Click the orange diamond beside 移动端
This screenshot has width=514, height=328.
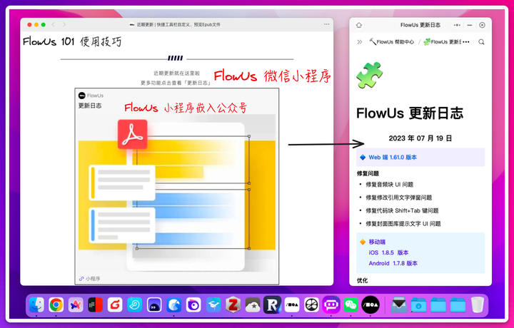(x=363, y=242)
